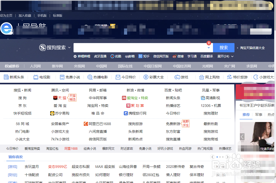Open the 优酷 play icon link
276x183 pixels.
tap(112, 56)
